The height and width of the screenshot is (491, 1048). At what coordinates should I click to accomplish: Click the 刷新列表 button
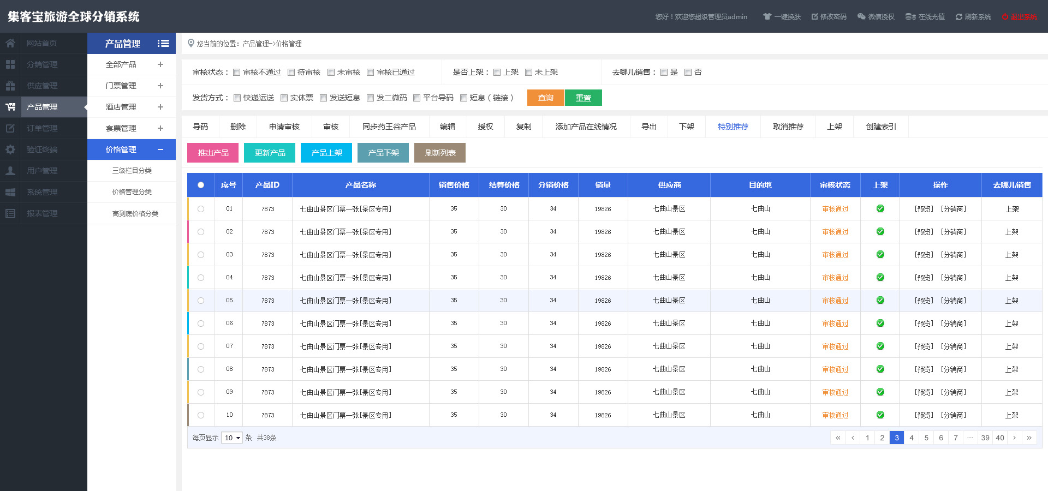pyautogui.click(x=440, y=153)
